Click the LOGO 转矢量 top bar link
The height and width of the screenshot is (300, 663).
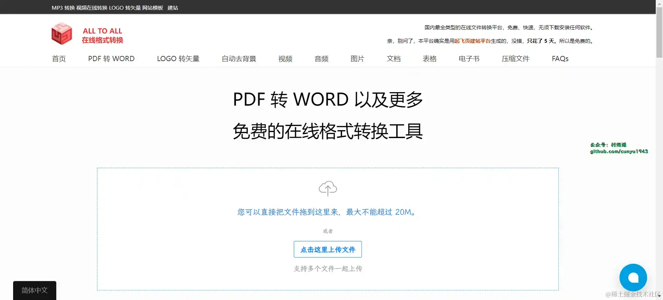[x=125, y=8]
